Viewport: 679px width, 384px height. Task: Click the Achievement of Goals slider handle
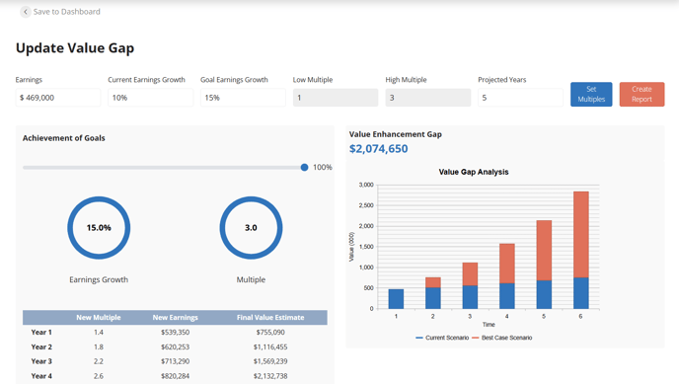[304, 167]
